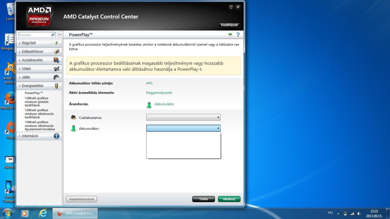Screen dimensions: 390x219
Task: Select PowerPlay™ in the sidebar
Action: pyautogui.click(x=34, y=93)
